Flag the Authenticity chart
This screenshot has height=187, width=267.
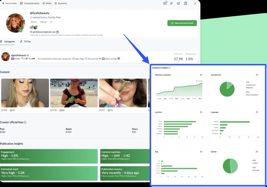pos(257,75)
